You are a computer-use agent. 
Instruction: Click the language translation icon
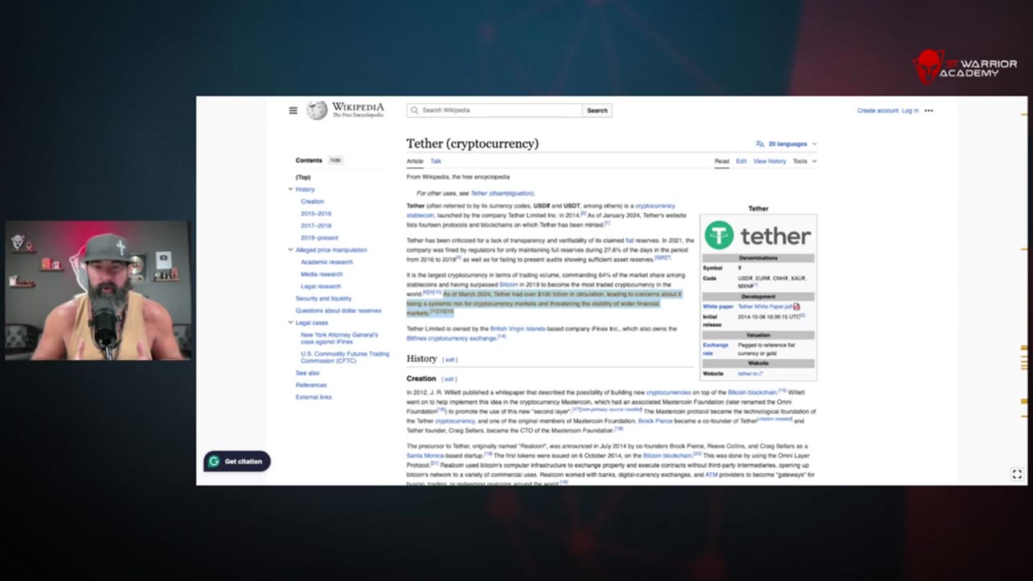(759, 144)
